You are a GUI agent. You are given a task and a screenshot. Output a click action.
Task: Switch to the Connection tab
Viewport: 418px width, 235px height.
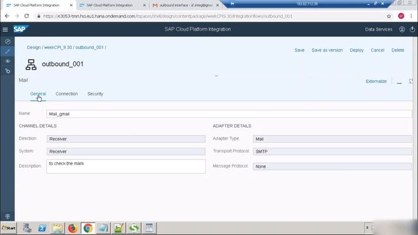(x=67, y=94)
